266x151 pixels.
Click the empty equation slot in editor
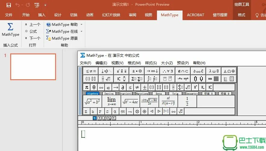click(83, 134)
